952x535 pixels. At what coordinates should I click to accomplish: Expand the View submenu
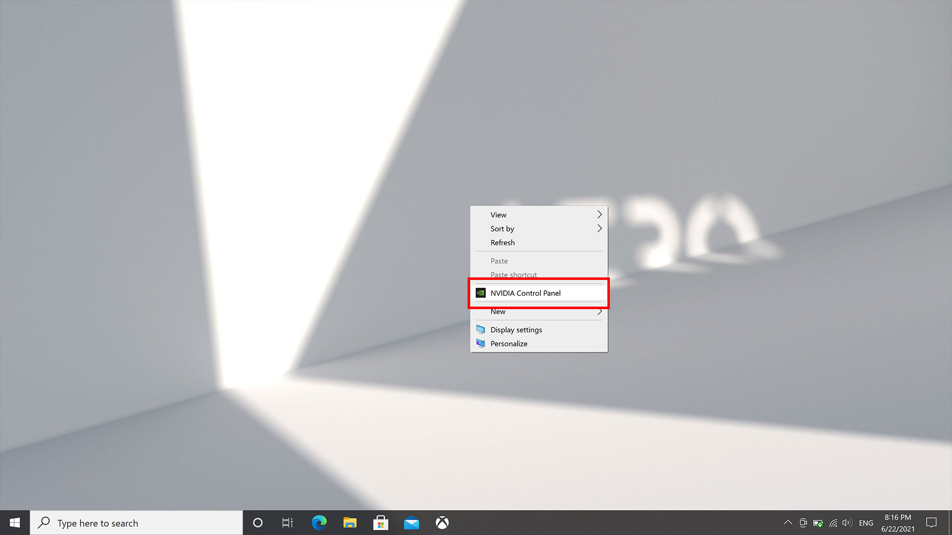(538, 215)
